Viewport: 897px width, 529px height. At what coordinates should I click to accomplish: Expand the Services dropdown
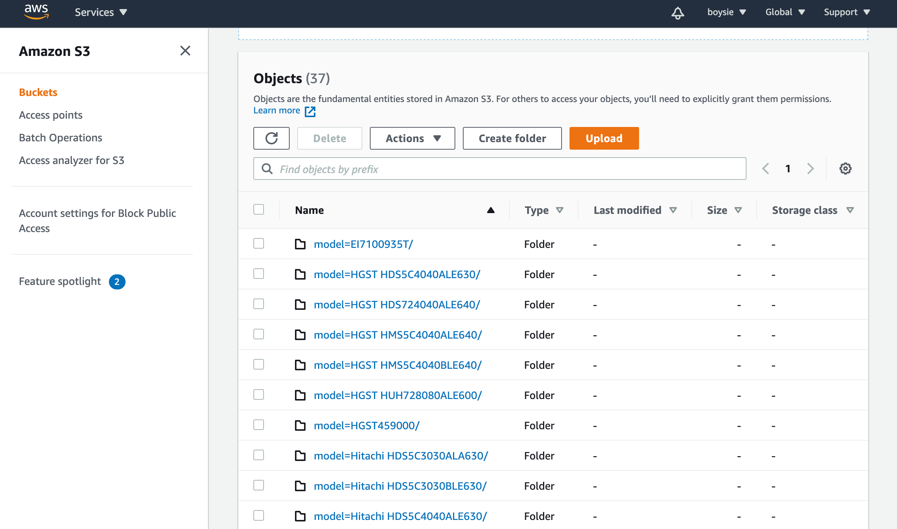101,12
